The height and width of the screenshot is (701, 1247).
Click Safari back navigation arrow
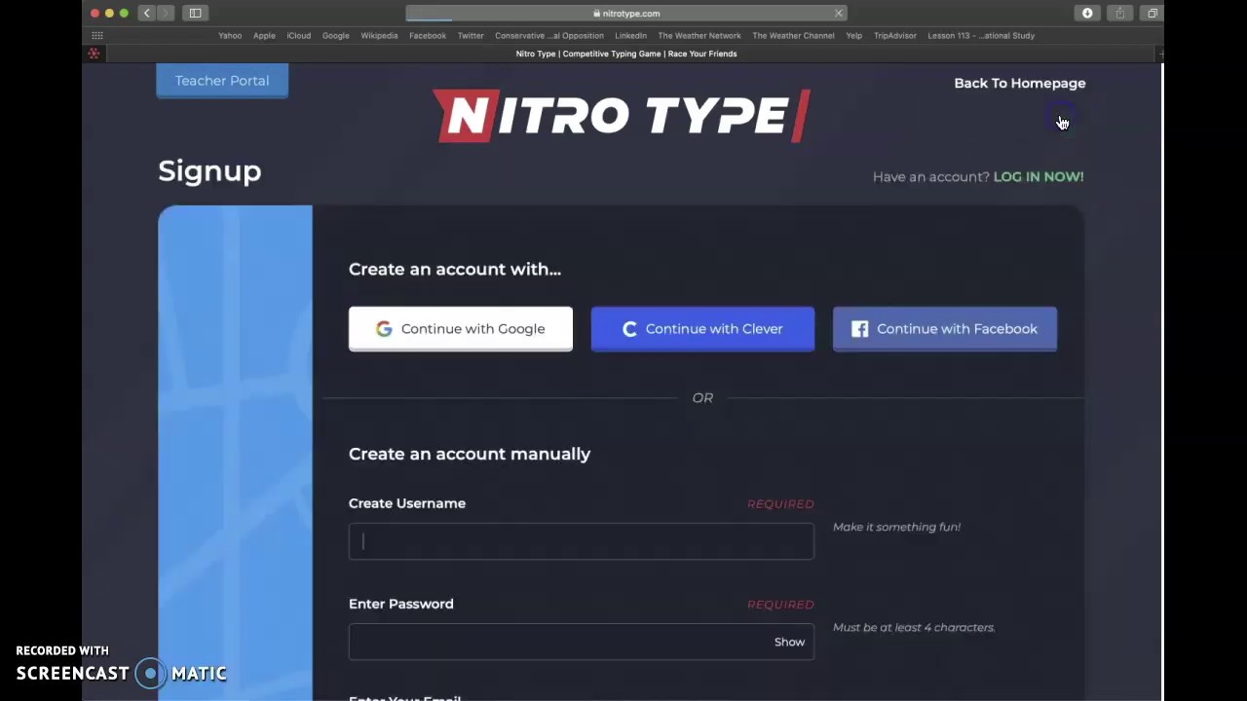pos(147,13)
